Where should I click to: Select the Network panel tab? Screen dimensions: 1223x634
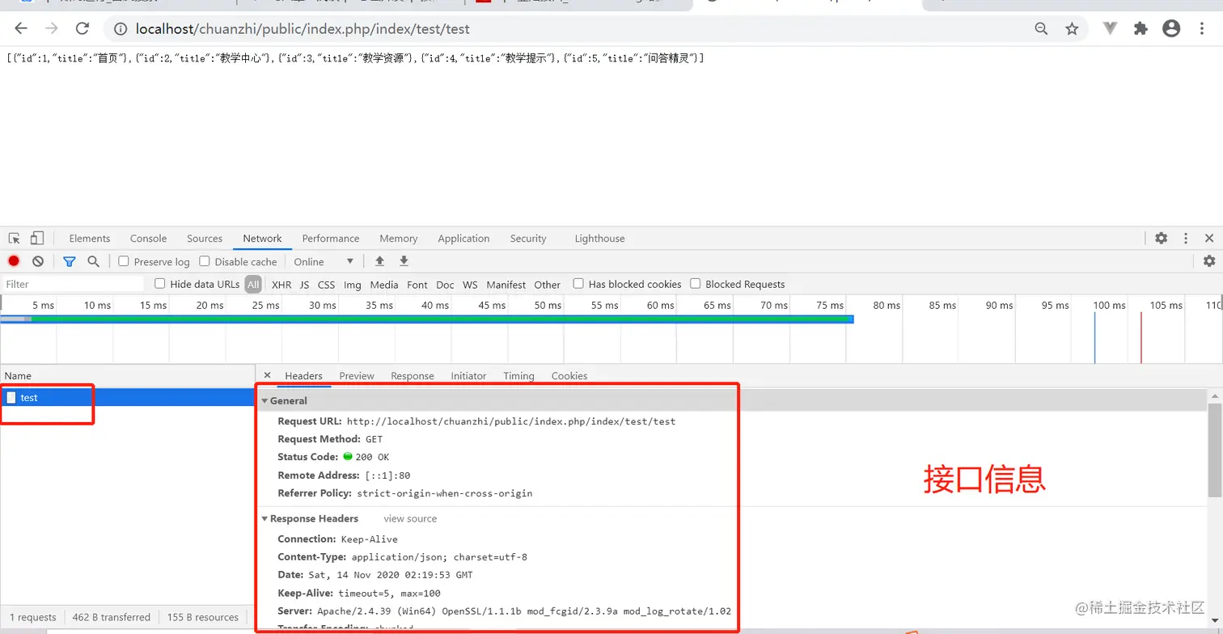[263, 239]
